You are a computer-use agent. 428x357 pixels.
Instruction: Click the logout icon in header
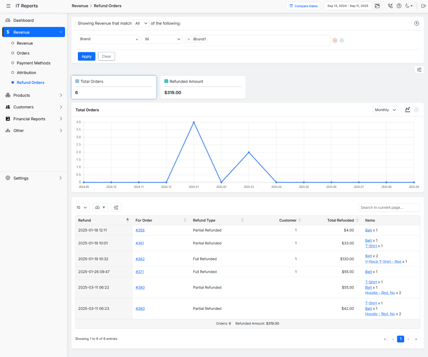423,6
